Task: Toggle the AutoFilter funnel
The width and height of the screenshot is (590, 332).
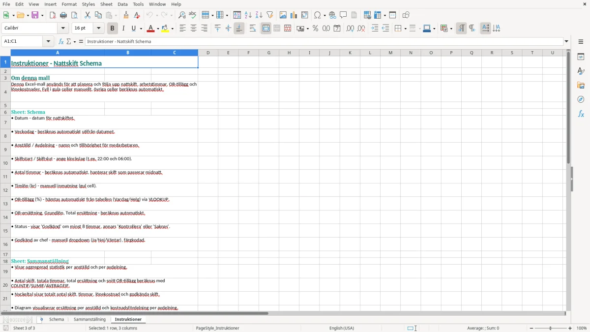Action: click(x=269, y=15)
